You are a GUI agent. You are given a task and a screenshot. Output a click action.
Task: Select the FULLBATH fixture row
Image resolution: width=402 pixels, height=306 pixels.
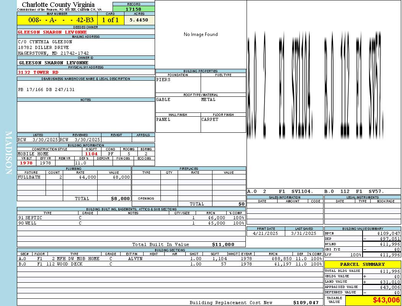74,177
